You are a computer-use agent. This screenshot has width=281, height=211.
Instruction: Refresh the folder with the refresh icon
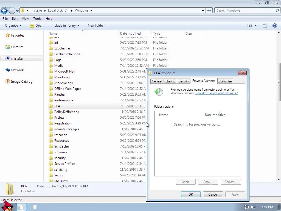(209, 11)
